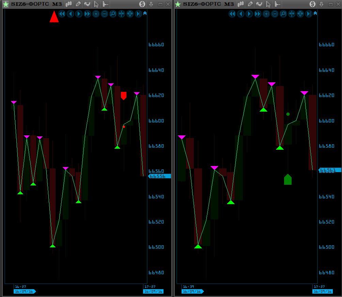Viewport: 342px width, 297px height.
Task: Click the green star icon in left chart
Action: [x=6, y=4]
